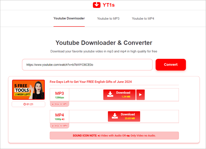Click the SOUND ICON NOTE label

tap(85, 135)
